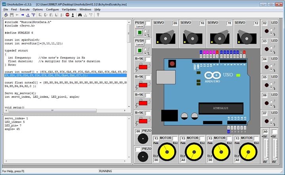Click the LED lamp on pin 02

266,31
